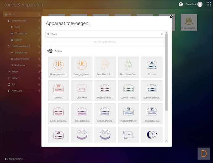Select the Dimmer device tile

pos(152,67)
